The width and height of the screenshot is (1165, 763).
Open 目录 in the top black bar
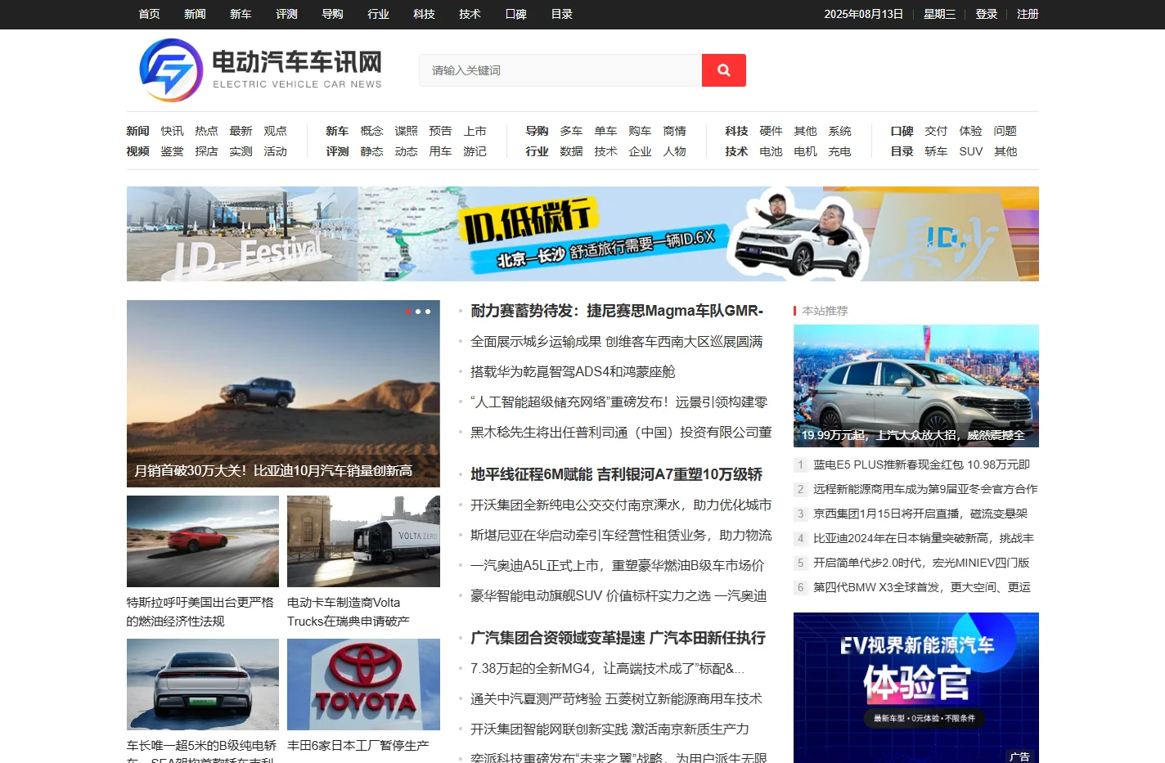click(x=561, y=14)
